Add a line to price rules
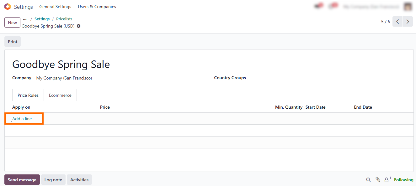Image resolution: width=416 pixels, height=186 pixels. (x=22, y=119)
